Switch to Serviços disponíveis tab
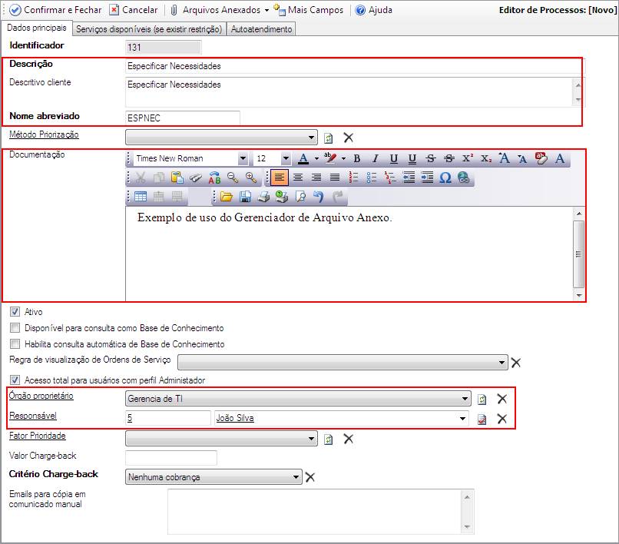The image size is (619, 544). tap(149, 29)
